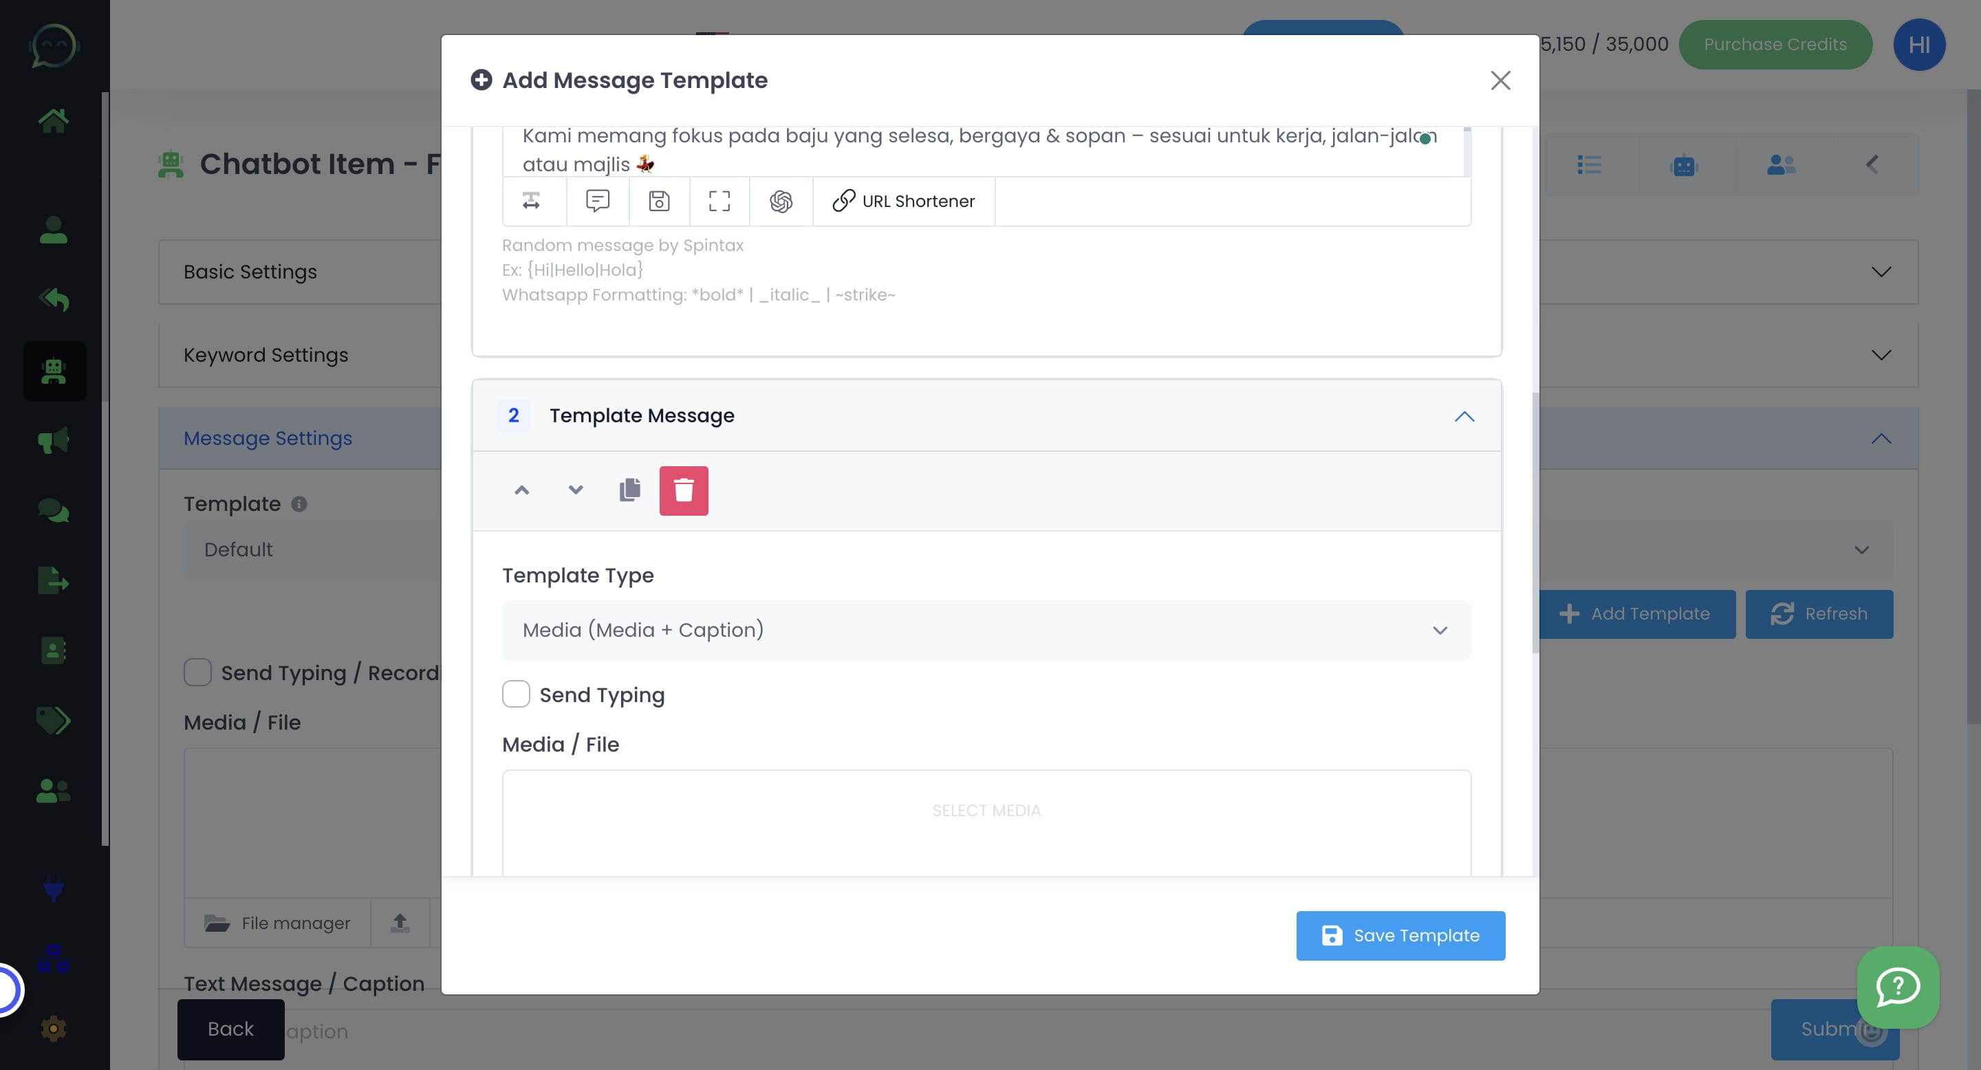Collapse the Template Message 2 section

(x=1464, y=416)
